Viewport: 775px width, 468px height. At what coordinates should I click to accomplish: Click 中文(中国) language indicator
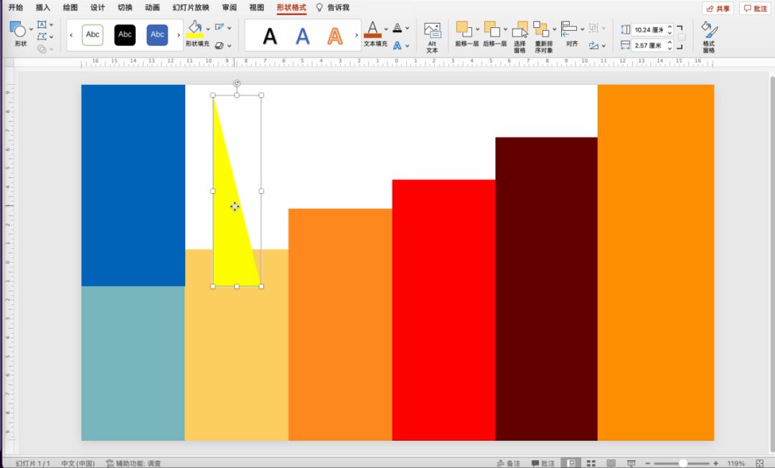tap(77, 463)
